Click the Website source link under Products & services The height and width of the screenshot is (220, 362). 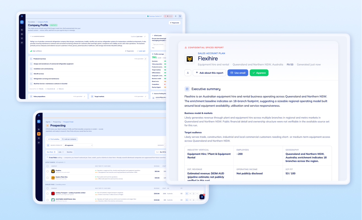click(40, 89)
